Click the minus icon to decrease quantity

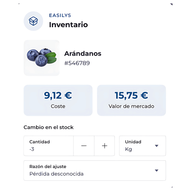[84, 146]
